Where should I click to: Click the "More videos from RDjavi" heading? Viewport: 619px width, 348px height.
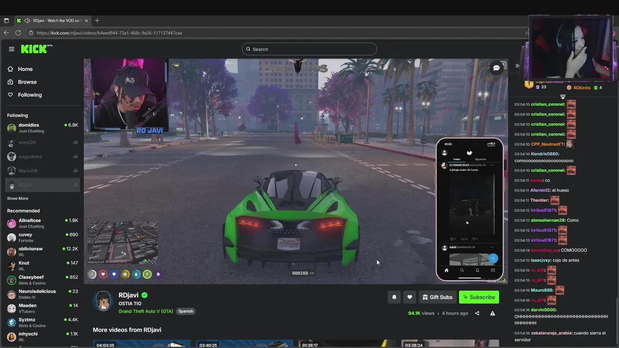127,330
